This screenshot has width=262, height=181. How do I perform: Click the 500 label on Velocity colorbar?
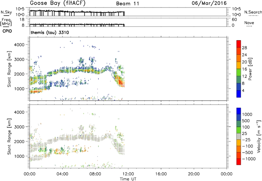tap(246, 121)
